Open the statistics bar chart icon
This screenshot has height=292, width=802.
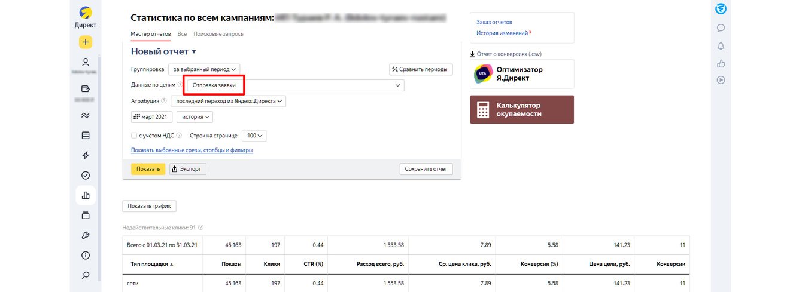85,195
